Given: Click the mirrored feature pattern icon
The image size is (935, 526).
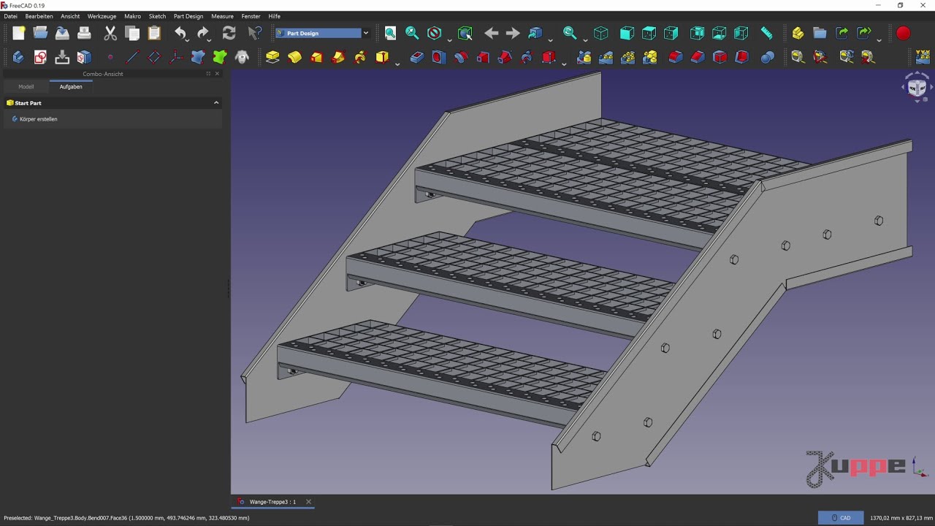Looking at the screenshot, I should click(584, 57).
